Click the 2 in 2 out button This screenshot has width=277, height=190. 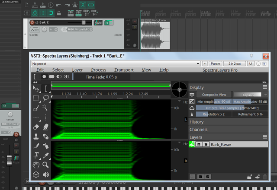pos(235,63)
